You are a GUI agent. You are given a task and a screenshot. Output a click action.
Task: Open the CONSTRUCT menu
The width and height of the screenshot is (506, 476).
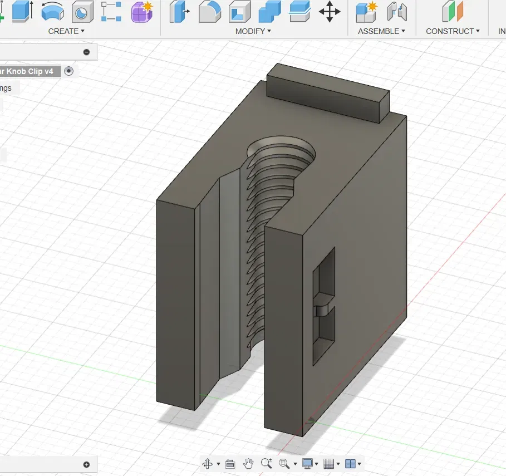[453, 31]
